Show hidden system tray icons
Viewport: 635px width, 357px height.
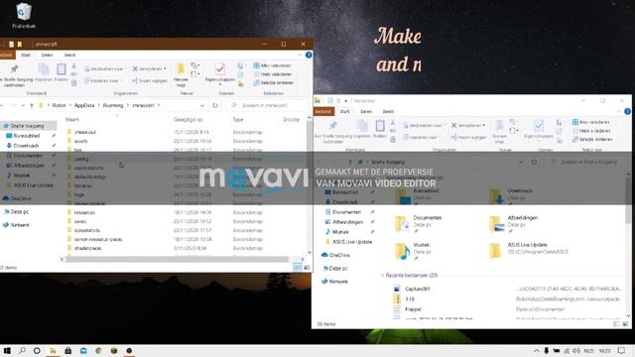(x=536, y=351)
